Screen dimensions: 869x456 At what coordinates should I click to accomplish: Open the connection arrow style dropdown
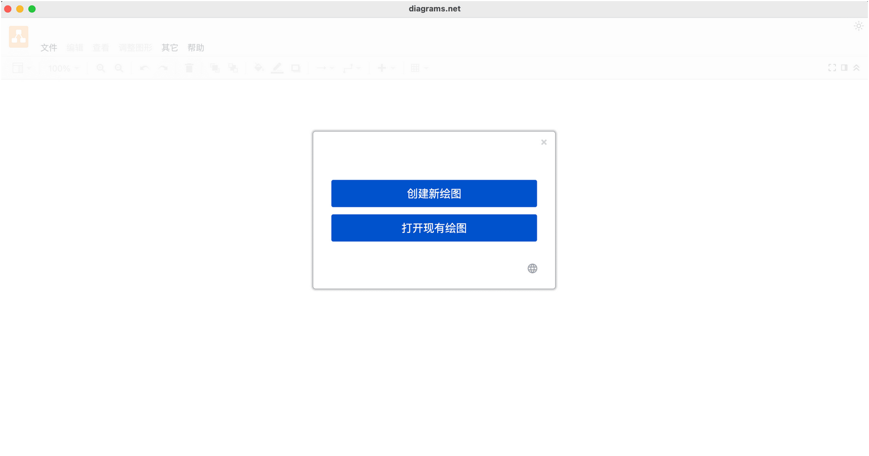pyautogui.click(x=325, y=68)
